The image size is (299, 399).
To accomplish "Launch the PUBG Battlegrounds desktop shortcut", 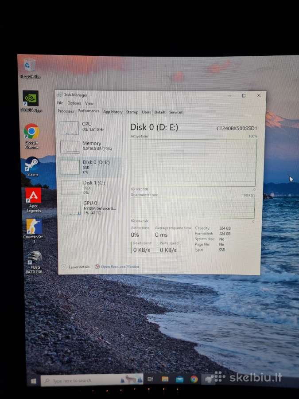I will 35,262.
